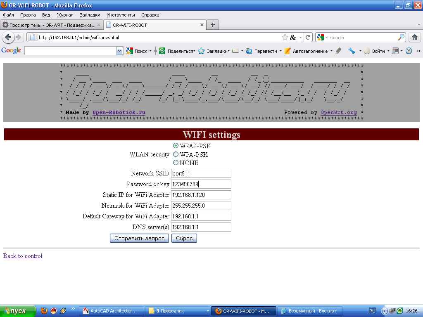Click the green circle system tray icon
This screenshot has height=317, width=423.
tap(400, 311)
